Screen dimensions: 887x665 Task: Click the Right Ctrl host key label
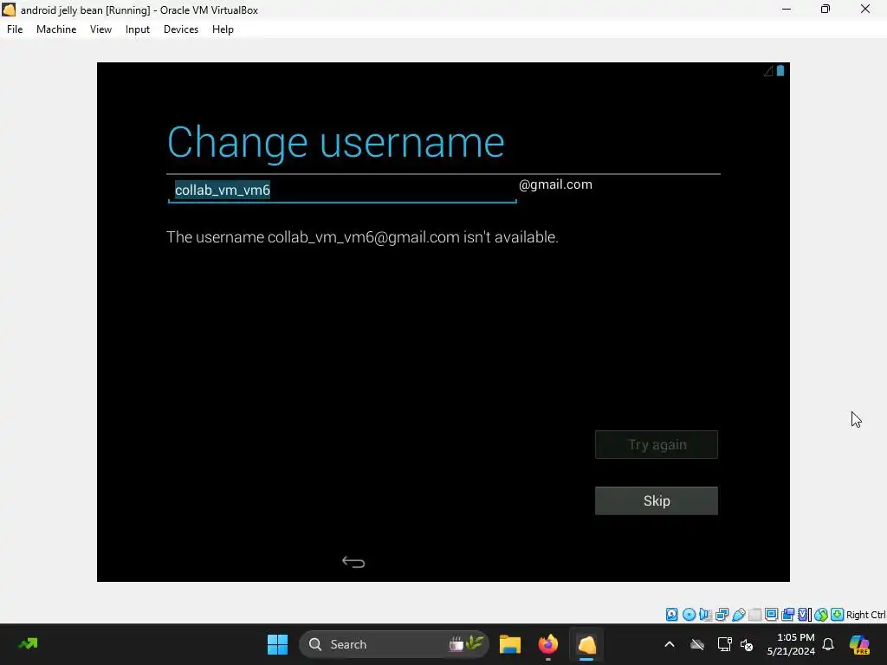coord(865,615)
